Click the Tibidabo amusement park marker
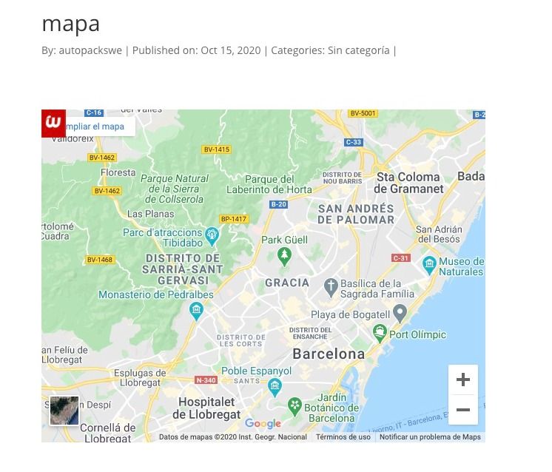The image size is (552, 472). click(212, 236)
